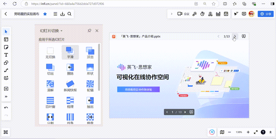Click the download export icon
Screen dimensions: 276x139
(x=63, y=14)
